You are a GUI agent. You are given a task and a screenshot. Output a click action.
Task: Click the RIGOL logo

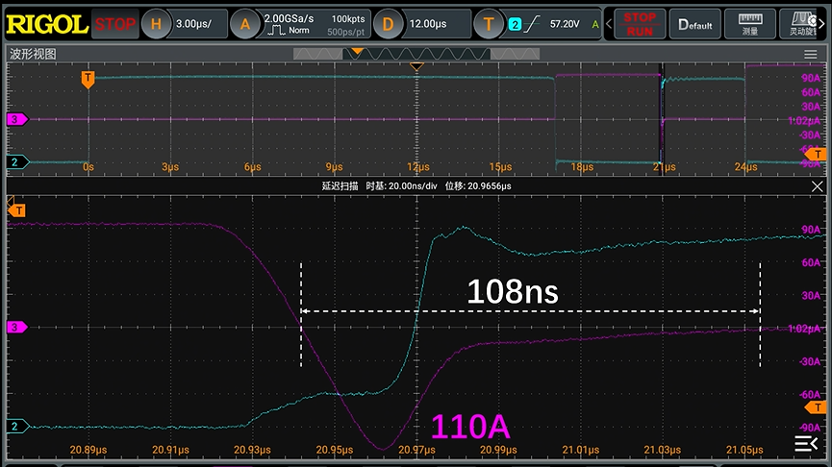(47, 24)
